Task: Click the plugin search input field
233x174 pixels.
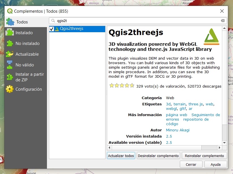Action: (x=136, y=21)
